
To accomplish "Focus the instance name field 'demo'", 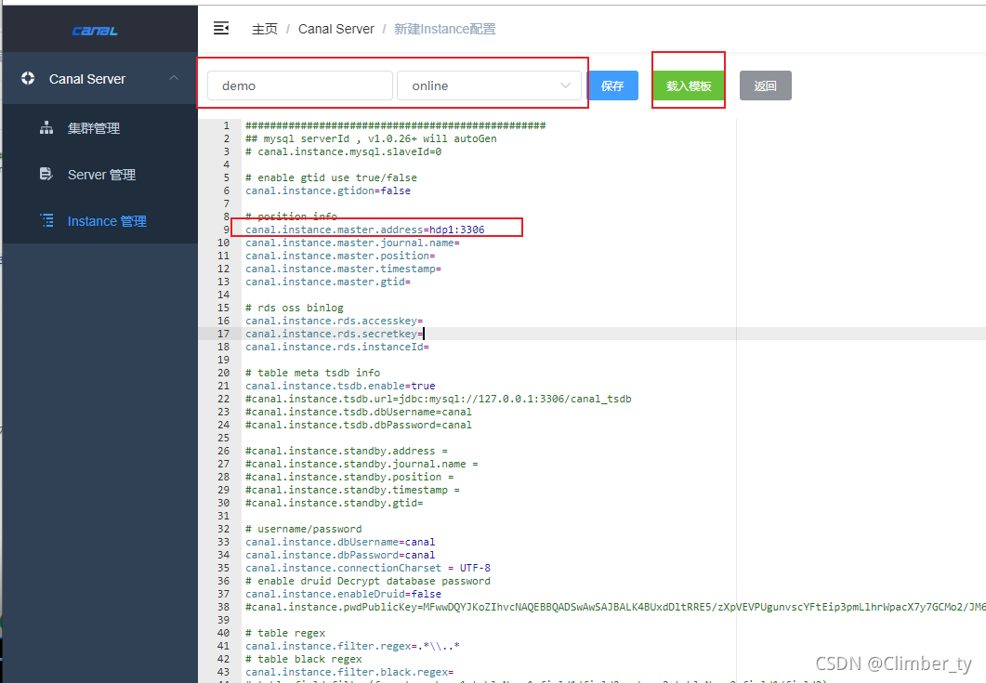I will coord(300,85).
